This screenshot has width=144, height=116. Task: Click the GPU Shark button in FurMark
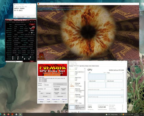tap(48, 93)
